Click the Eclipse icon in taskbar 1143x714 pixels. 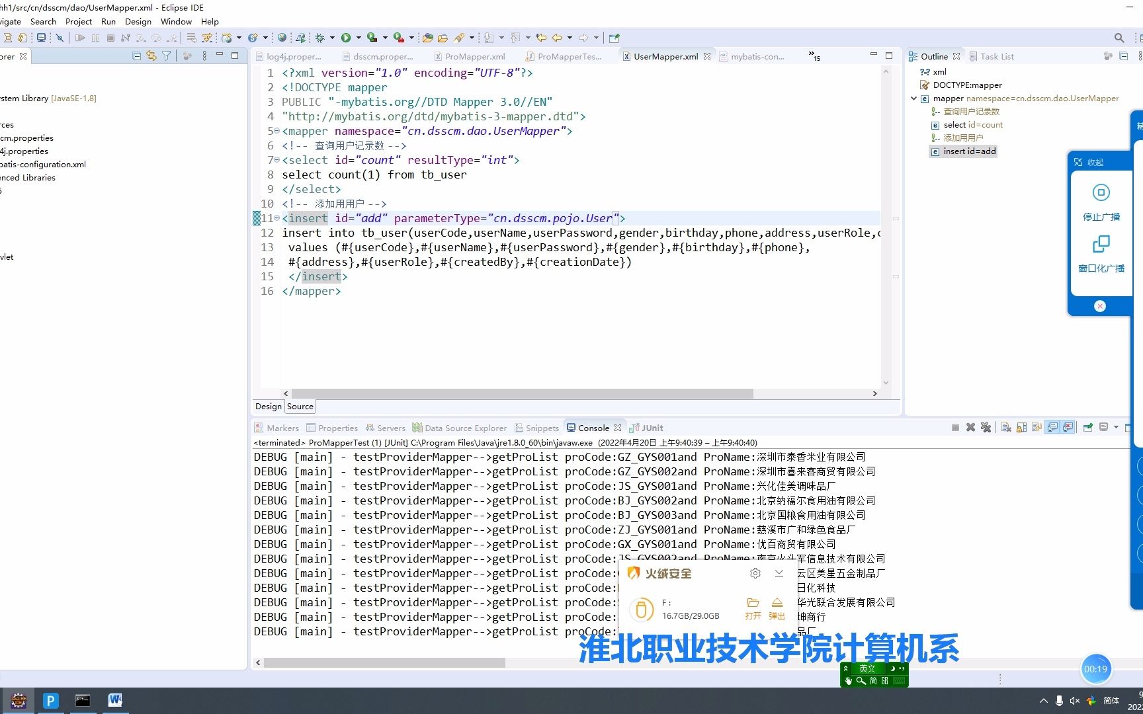point(18,700)
